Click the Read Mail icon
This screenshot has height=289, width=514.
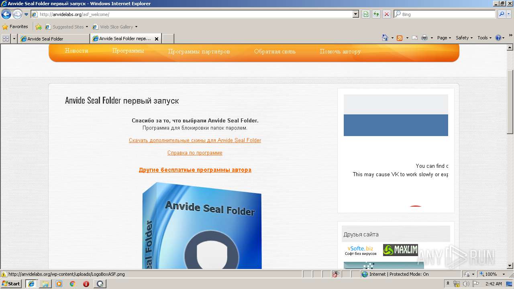point(415,38)
